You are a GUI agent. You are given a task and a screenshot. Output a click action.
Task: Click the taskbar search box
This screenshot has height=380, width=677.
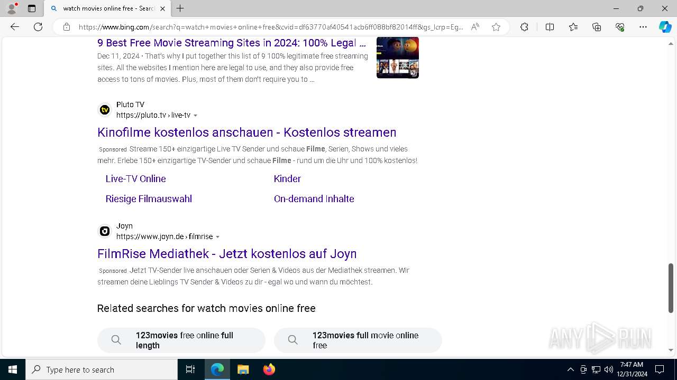pos(102,369)
